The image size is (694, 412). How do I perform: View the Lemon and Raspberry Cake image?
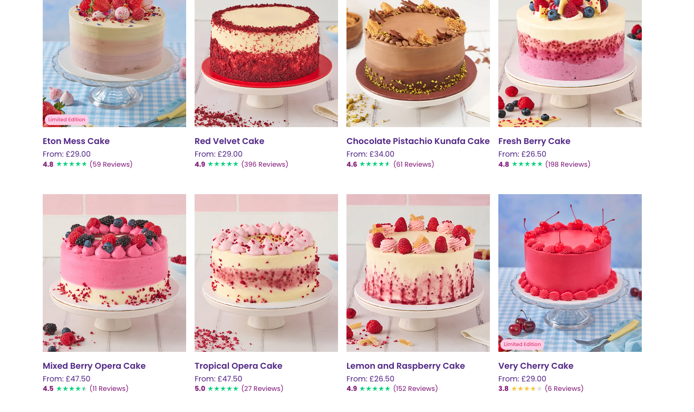coord(418,273)
